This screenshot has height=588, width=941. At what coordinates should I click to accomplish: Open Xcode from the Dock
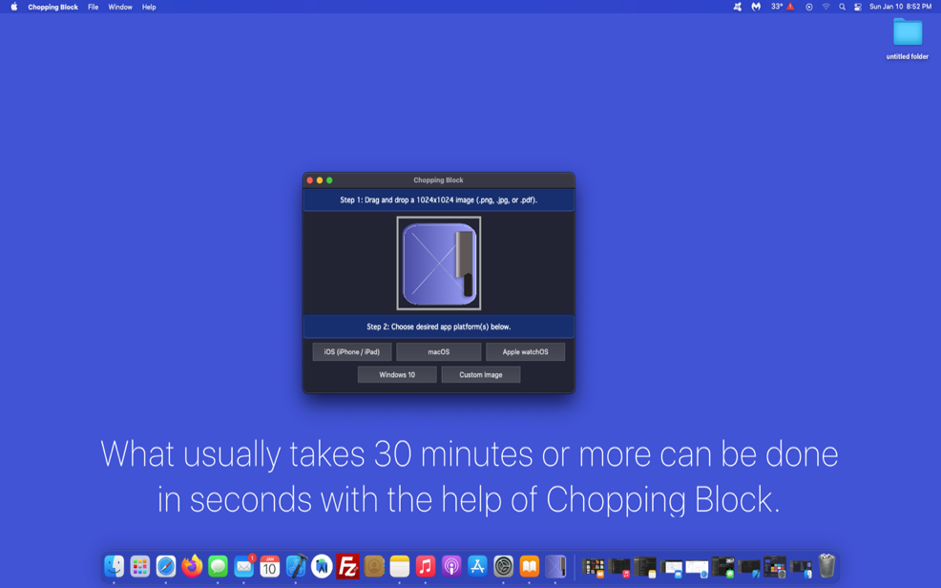(x=296, y=566)
